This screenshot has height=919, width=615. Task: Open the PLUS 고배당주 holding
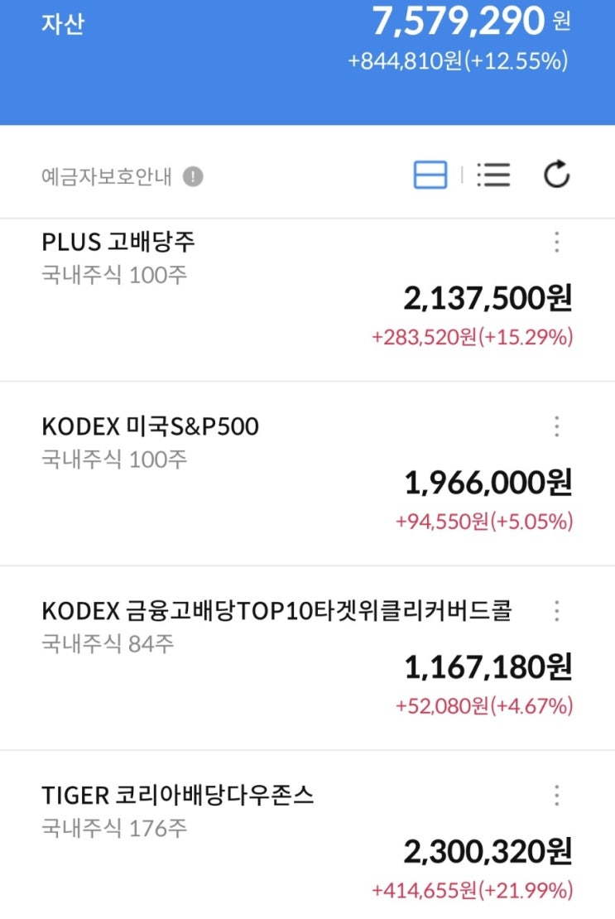(118, 242)
